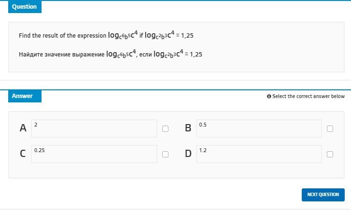The image size is (351, 213).
Task: Click the 'Select the correct answer below' text
Action: tap(309, 97)
